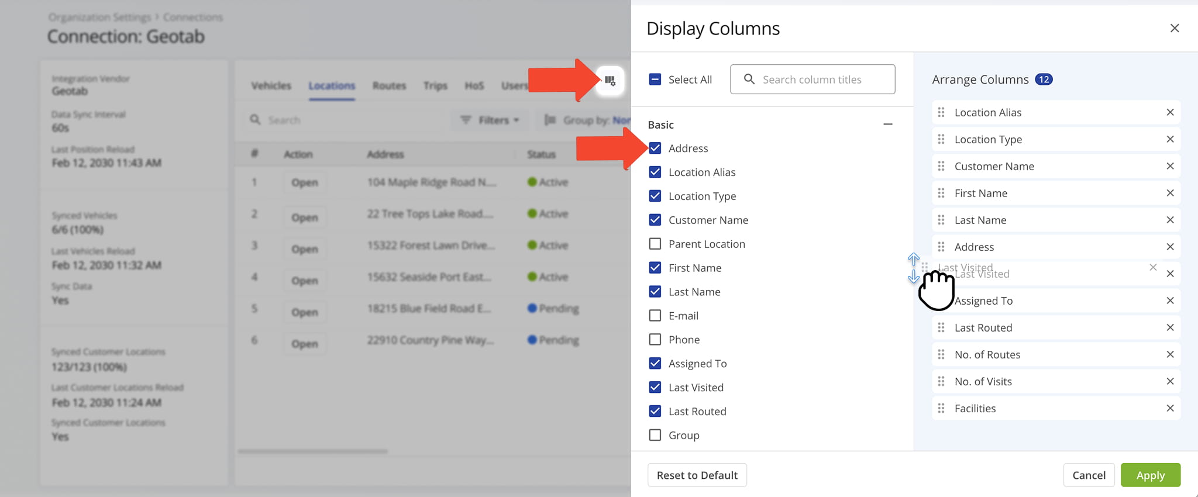Open the display columns settings icon

[x=610, y=81]
